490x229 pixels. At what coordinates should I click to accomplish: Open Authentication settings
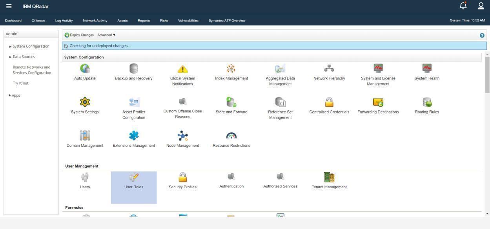(231, 181)
